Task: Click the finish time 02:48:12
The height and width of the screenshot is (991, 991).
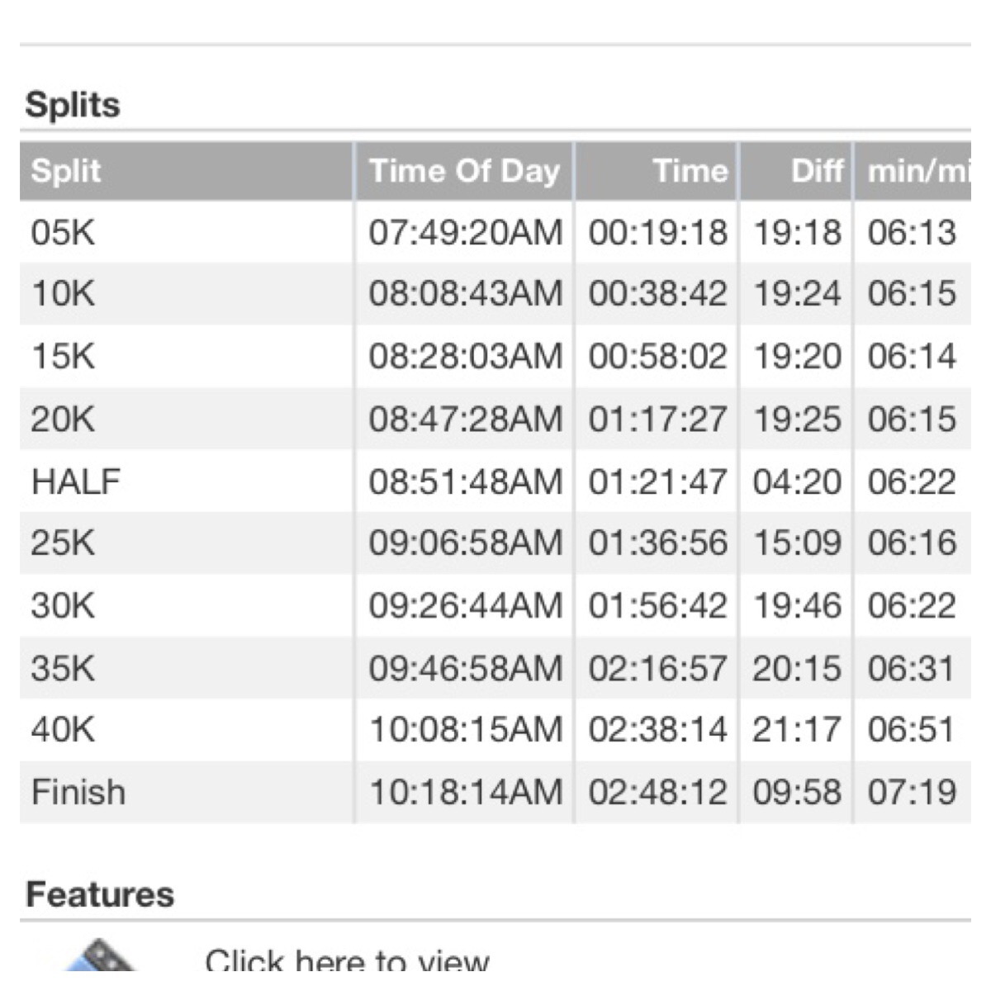Action: tap(657, 792)
